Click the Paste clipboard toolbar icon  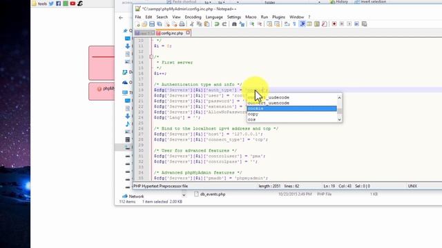click(206, 24)
